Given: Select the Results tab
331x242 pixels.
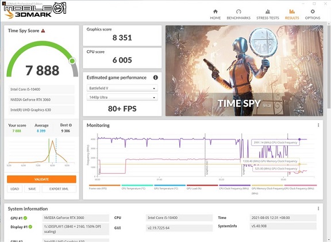Looking at the screenshot, I should [292, 14].
